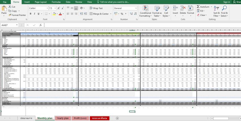Image resolution: width=241 pixels, height=121 pixels.
Task: Toggle Italic formatting
Action: click(34, 14)
